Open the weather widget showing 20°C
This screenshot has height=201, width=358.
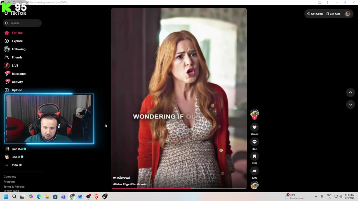tap(295, 197)
